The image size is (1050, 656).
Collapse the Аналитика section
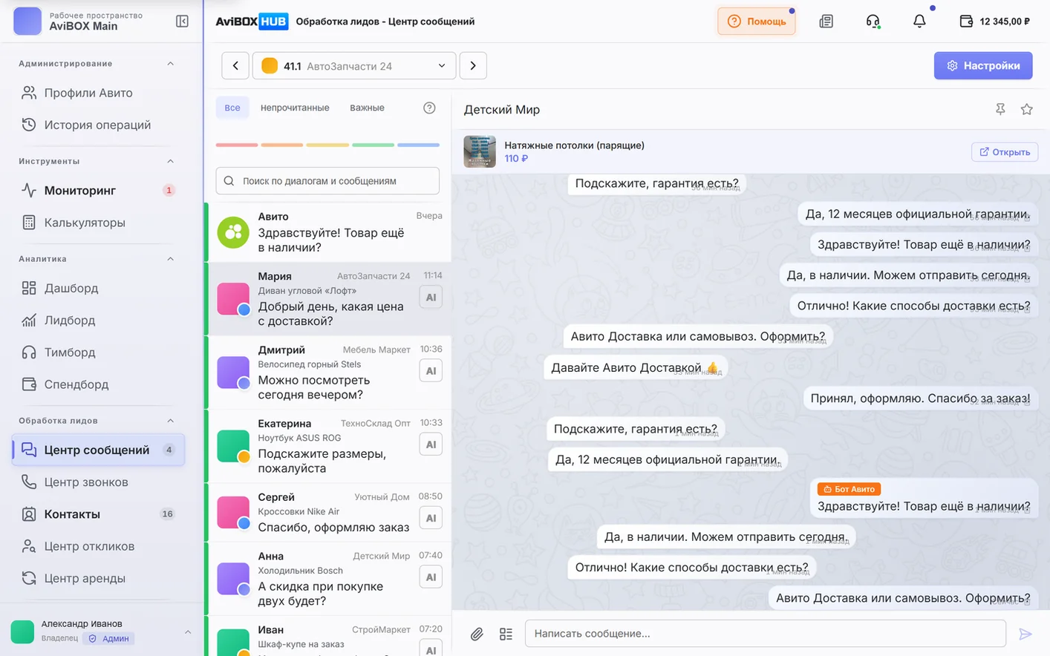coord(171,259)
